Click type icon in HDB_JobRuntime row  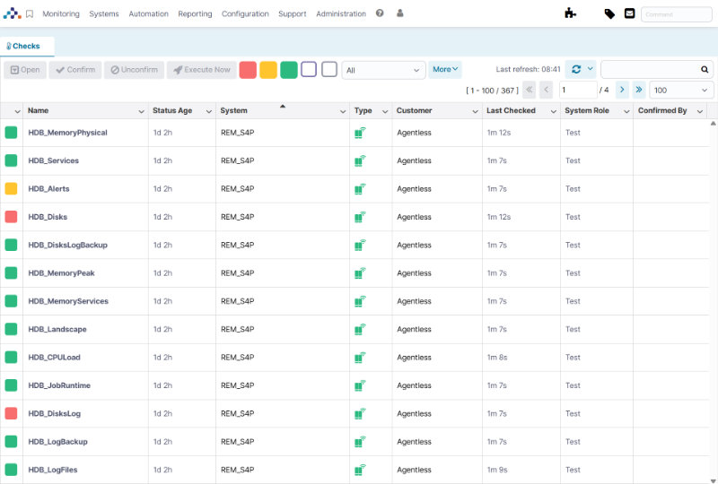coord(360,385)
